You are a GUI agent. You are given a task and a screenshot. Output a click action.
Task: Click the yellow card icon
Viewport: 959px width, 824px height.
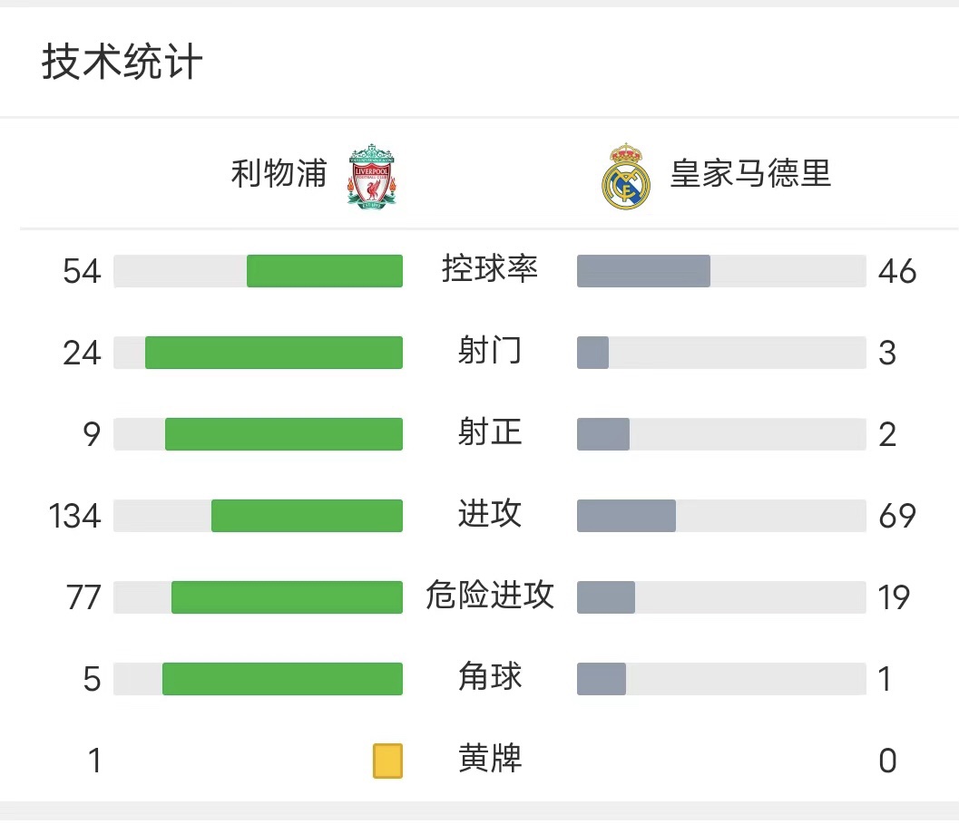tap(387, 761)
